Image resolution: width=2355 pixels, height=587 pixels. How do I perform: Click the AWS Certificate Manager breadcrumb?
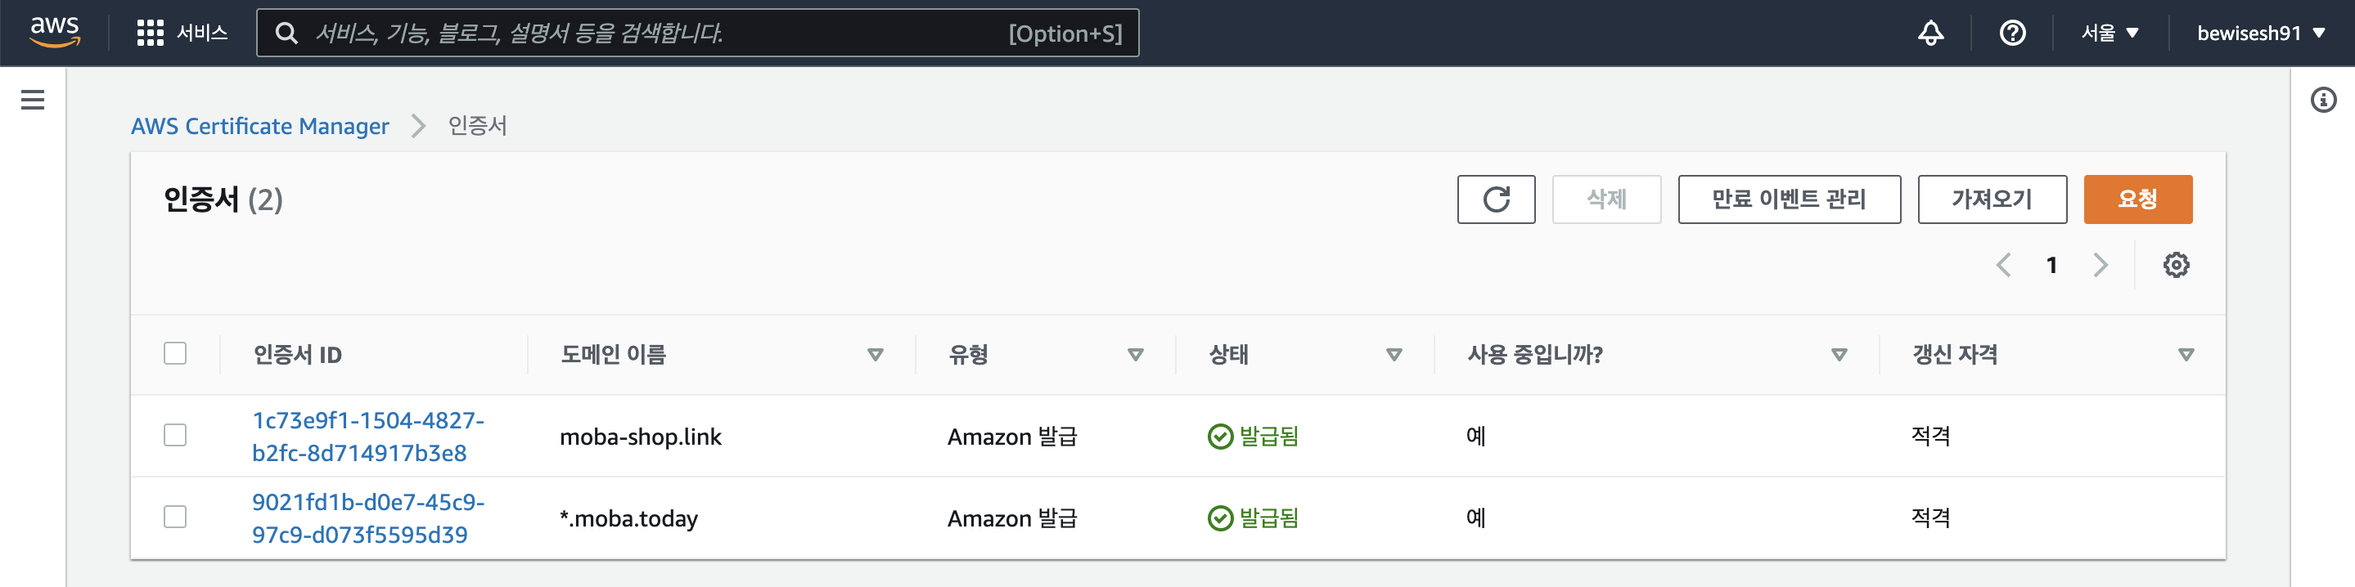coord(259,126)
